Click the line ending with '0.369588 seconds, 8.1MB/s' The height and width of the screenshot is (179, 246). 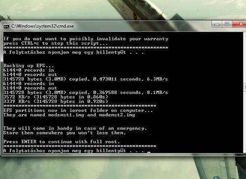[x=86, y=93]
